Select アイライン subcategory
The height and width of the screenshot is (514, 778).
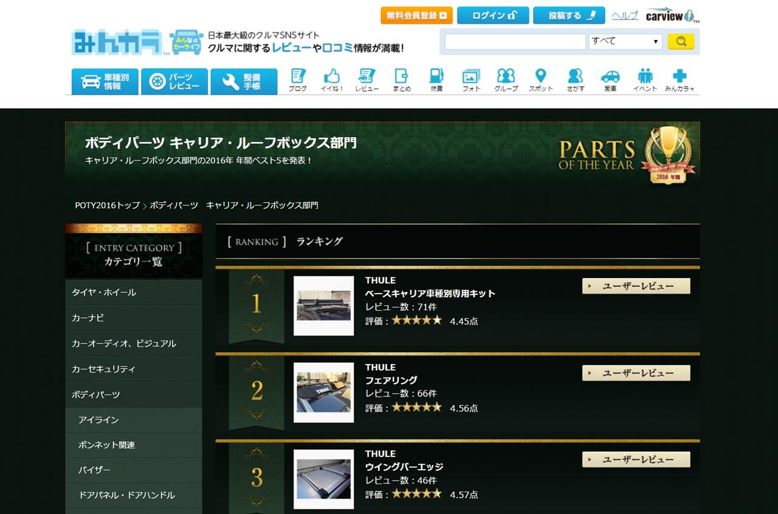pyautogui.click(x=134, y=419)
